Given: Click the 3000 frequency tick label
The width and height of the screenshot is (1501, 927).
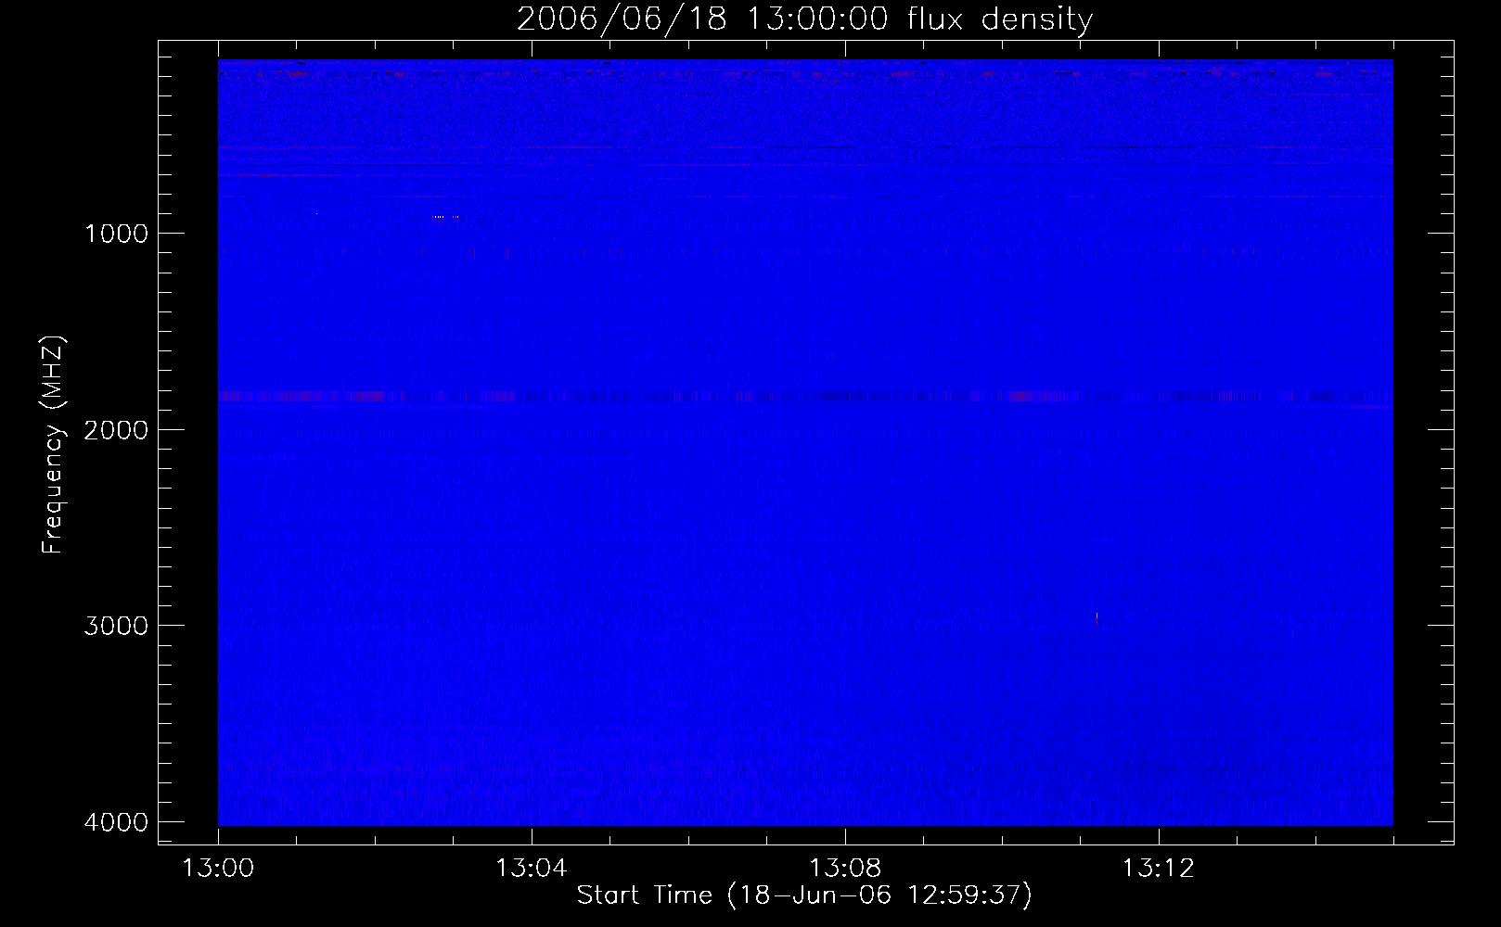Looking at the screenshot, I should click(x=116, y=626).
